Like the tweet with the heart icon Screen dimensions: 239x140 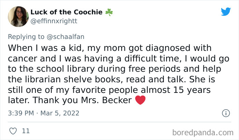point(13,131)
